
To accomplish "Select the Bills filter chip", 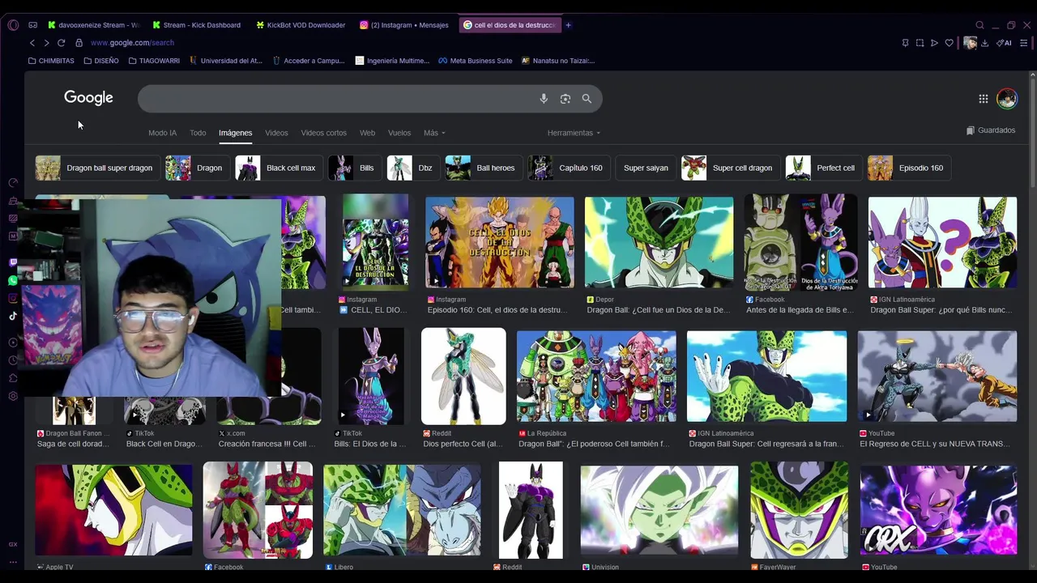I will coord(354,168).
